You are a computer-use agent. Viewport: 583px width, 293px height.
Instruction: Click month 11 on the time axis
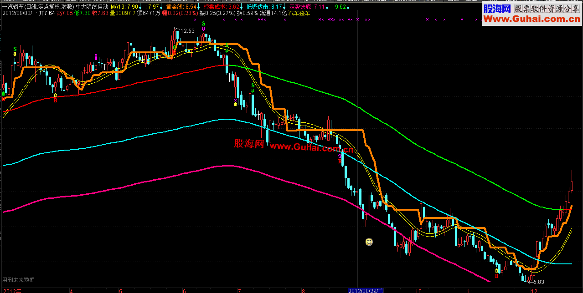(469, 290)
